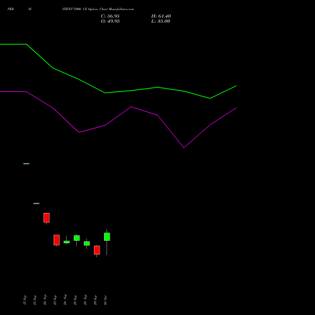Click the close value C: 56.95
This screenshot has height=315, width=315.
[x=110, y=16]
